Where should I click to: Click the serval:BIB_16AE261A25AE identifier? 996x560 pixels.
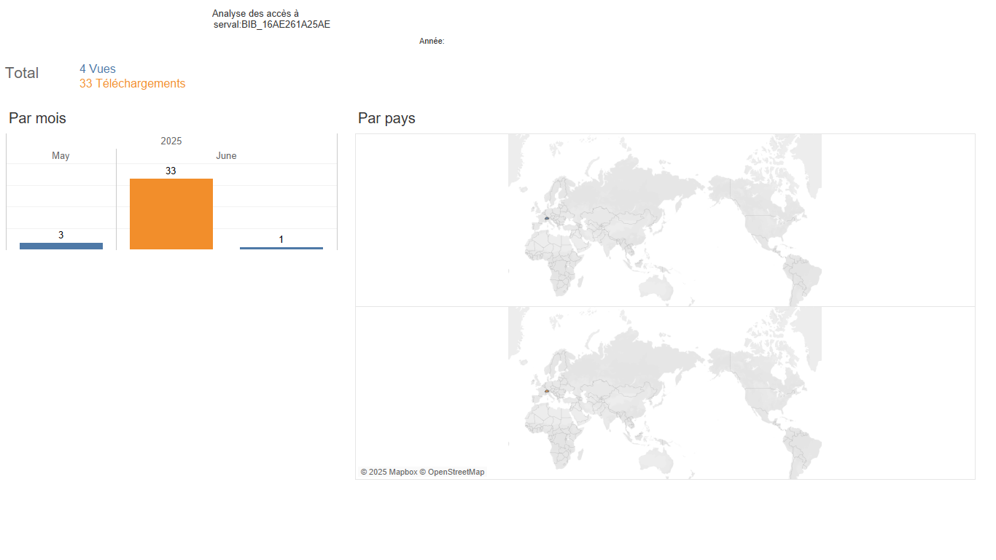coord(272,25)
